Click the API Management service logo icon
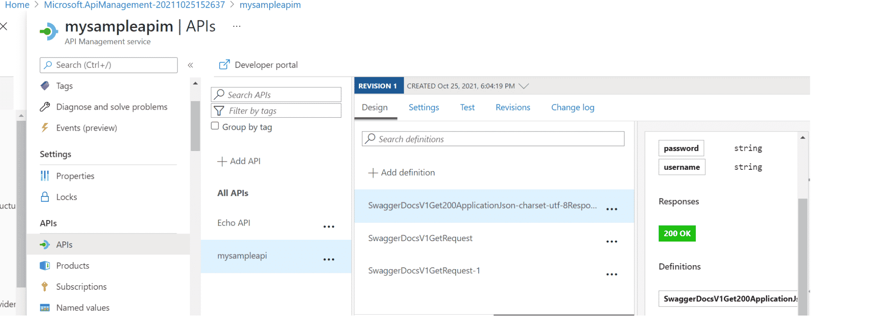The width and height of the screenshot is (891, 324). 49,32
